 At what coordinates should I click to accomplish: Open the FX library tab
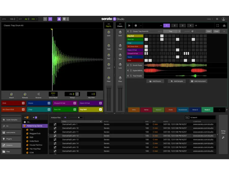(11, 126)
